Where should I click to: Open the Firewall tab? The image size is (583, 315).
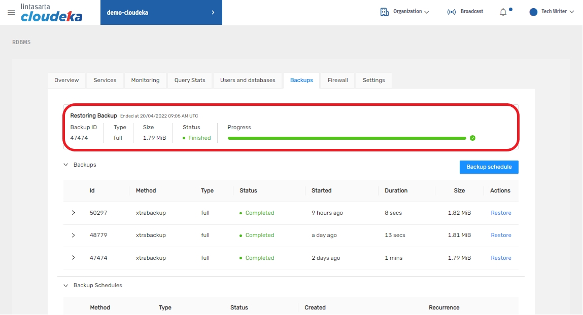point(337,80)
